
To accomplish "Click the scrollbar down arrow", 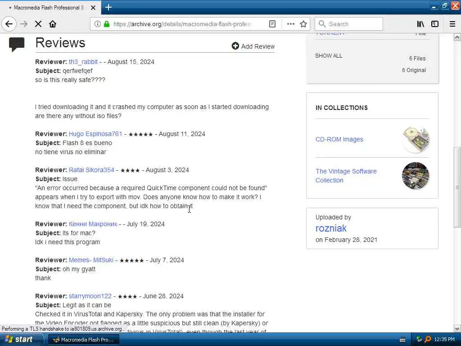I will pos(457,328).
